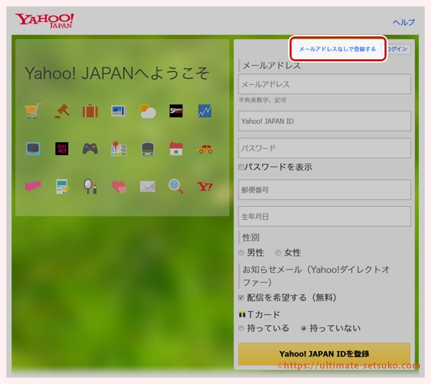
Task: Open the games controller icon
Action: [90, 149]
